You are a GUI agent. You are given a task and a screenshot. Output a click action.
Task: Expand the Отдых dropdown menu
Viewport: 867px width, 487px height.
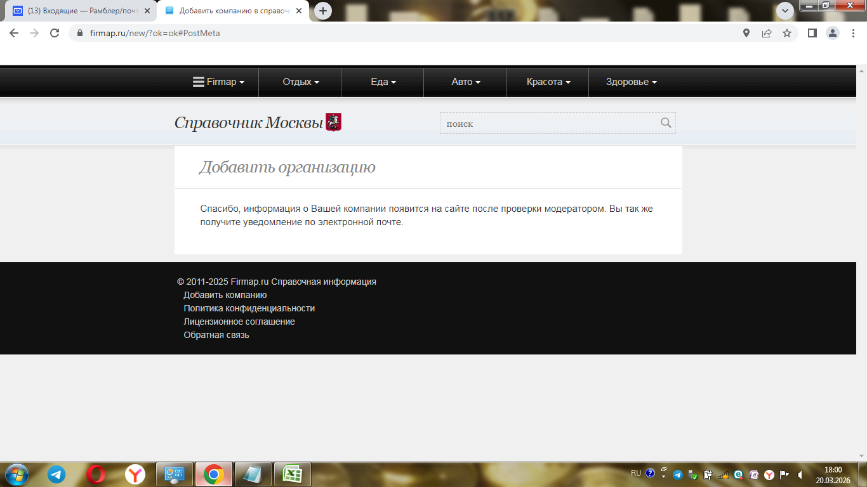click(x=300, y=82)
